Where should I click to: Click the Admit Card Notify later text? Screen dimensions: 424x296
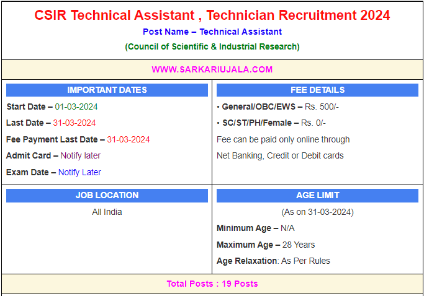tap(80, 155)
